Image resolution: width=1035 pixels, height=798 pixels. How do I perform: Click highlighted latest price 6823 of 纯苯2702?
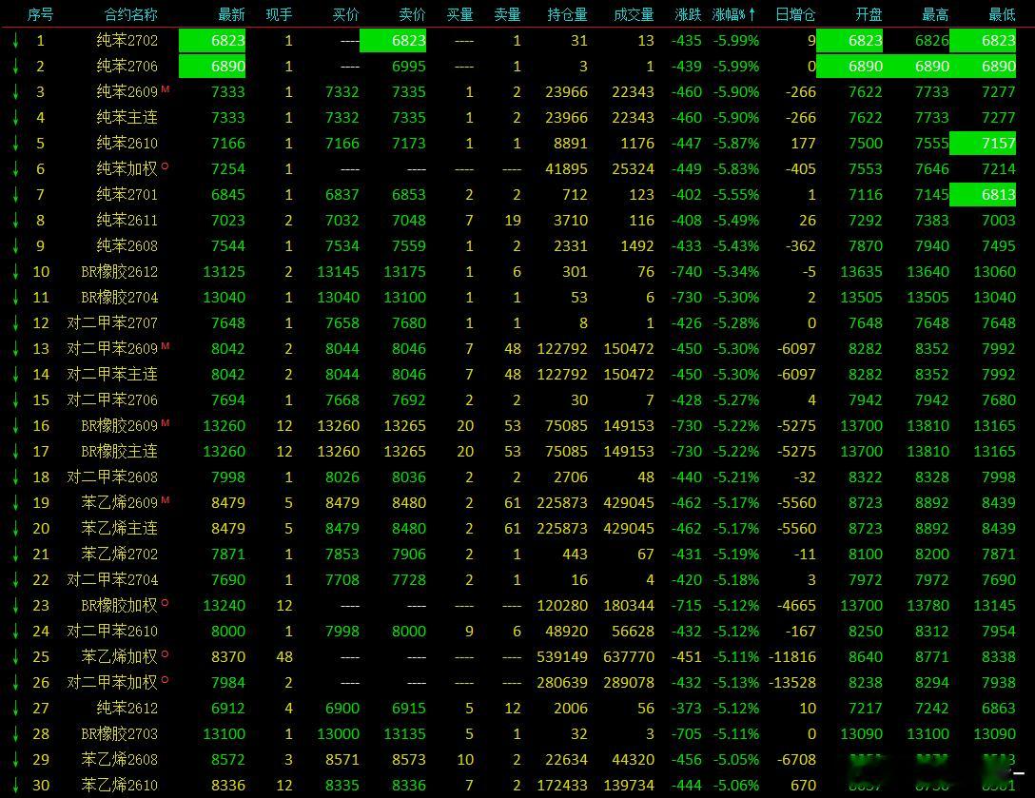click(212, 41)
